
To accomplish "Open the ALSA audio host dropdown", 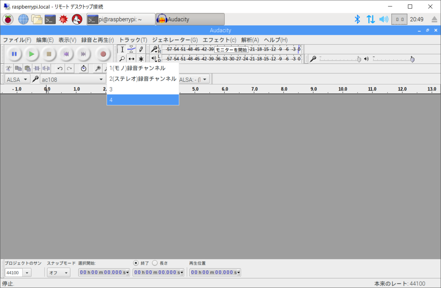I will click(17, 80).
